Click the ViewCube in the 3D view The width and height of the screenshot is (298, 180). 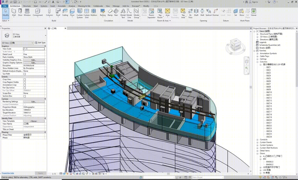[235, 45]
